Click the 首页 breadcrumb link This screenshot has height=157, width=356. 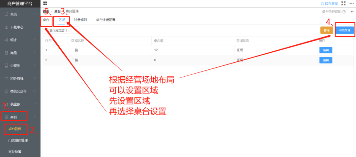tap(46, 11)
